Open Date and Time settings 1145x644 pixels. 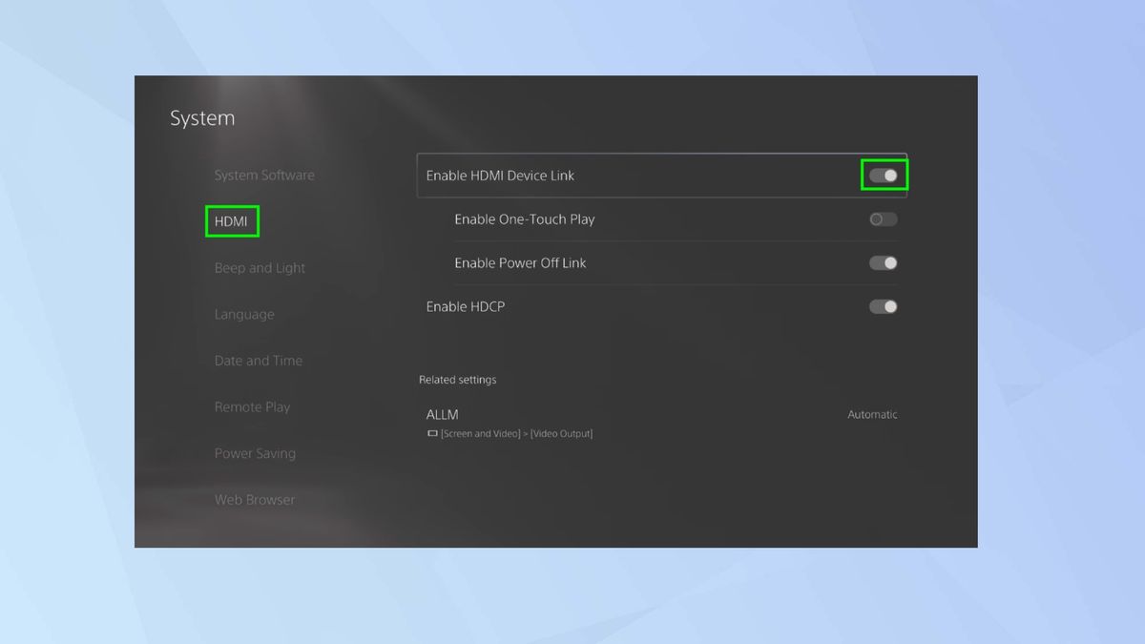pos(259,360)
